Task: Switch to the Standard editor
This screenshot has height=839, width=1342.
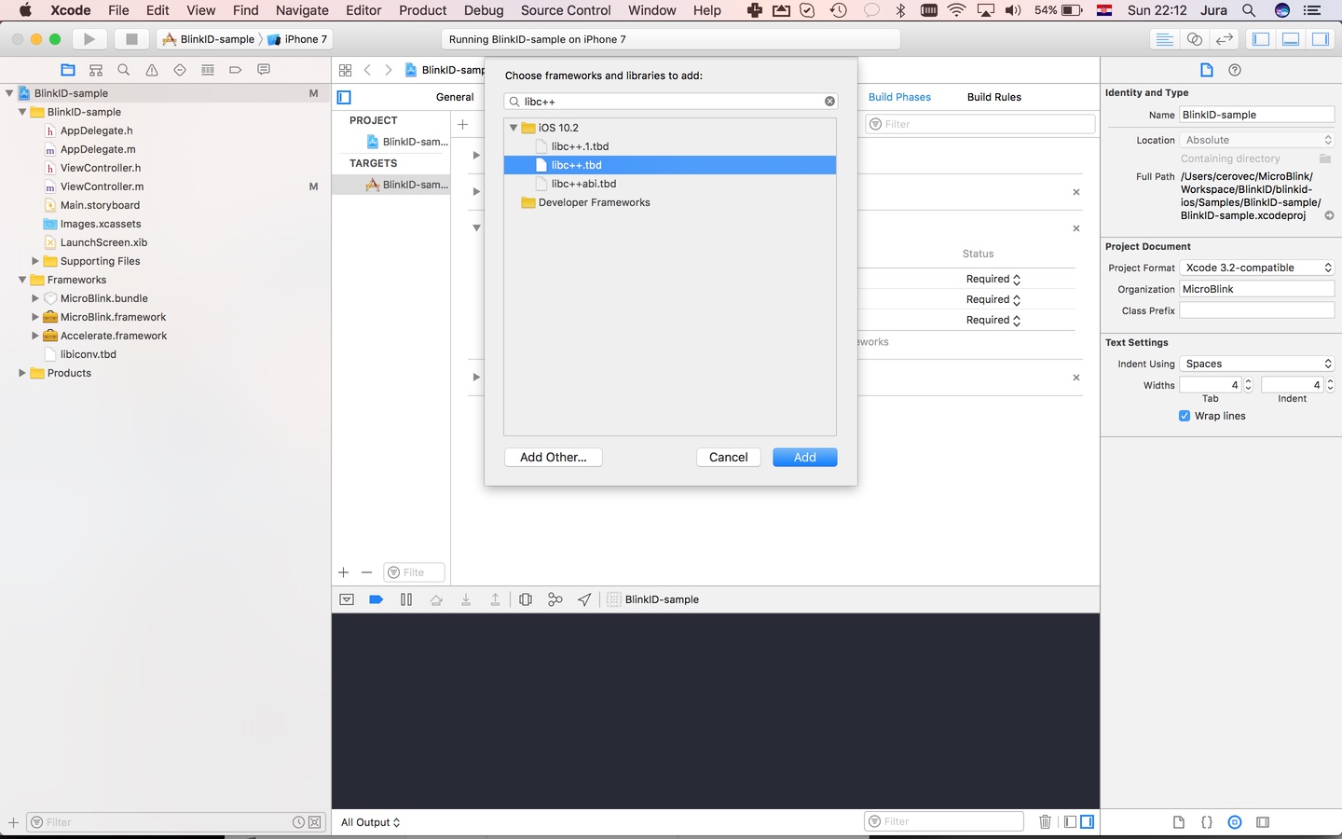Action: point(1164,39)
